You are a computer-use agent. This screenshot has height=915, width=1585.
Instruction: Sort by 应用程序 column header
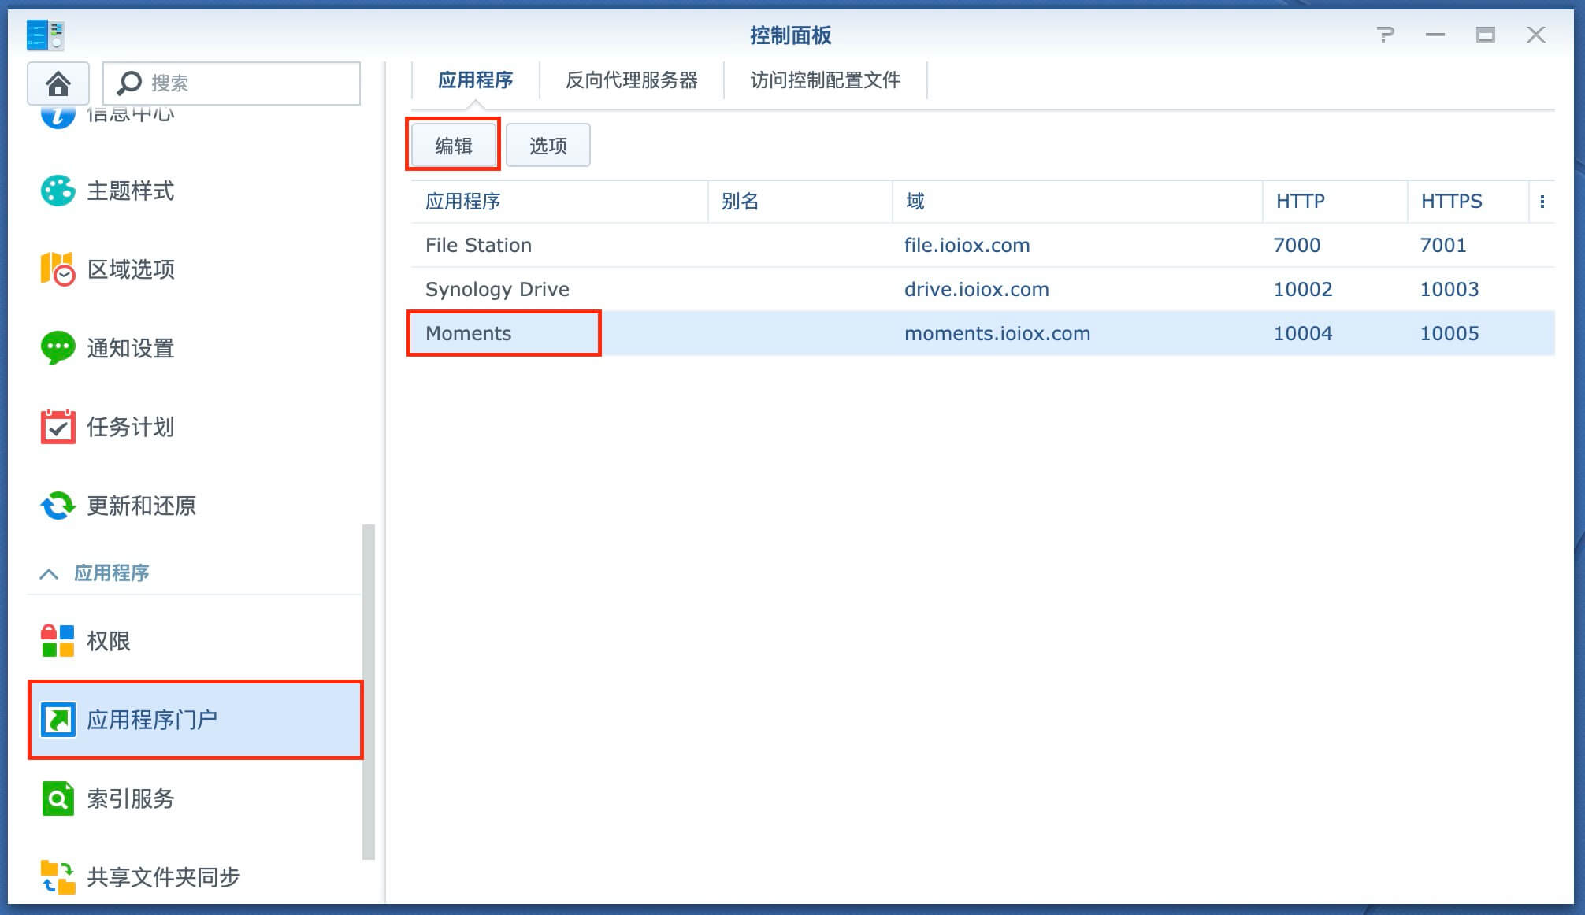[x=463, y=202]
